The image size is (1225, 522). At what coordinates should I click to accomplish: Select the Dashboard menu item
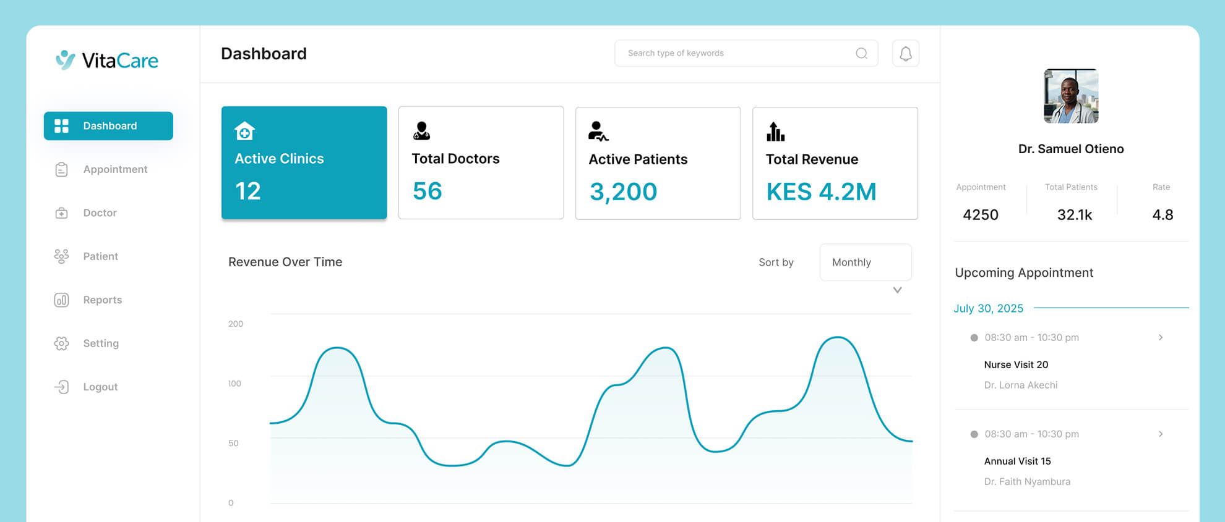[x=108, y=126]
